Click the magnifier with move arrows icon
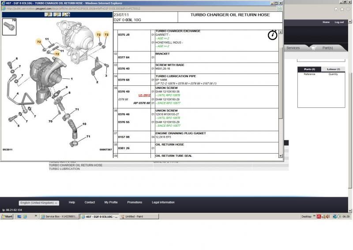The image size is (353, 250). [x=66, y=15]
